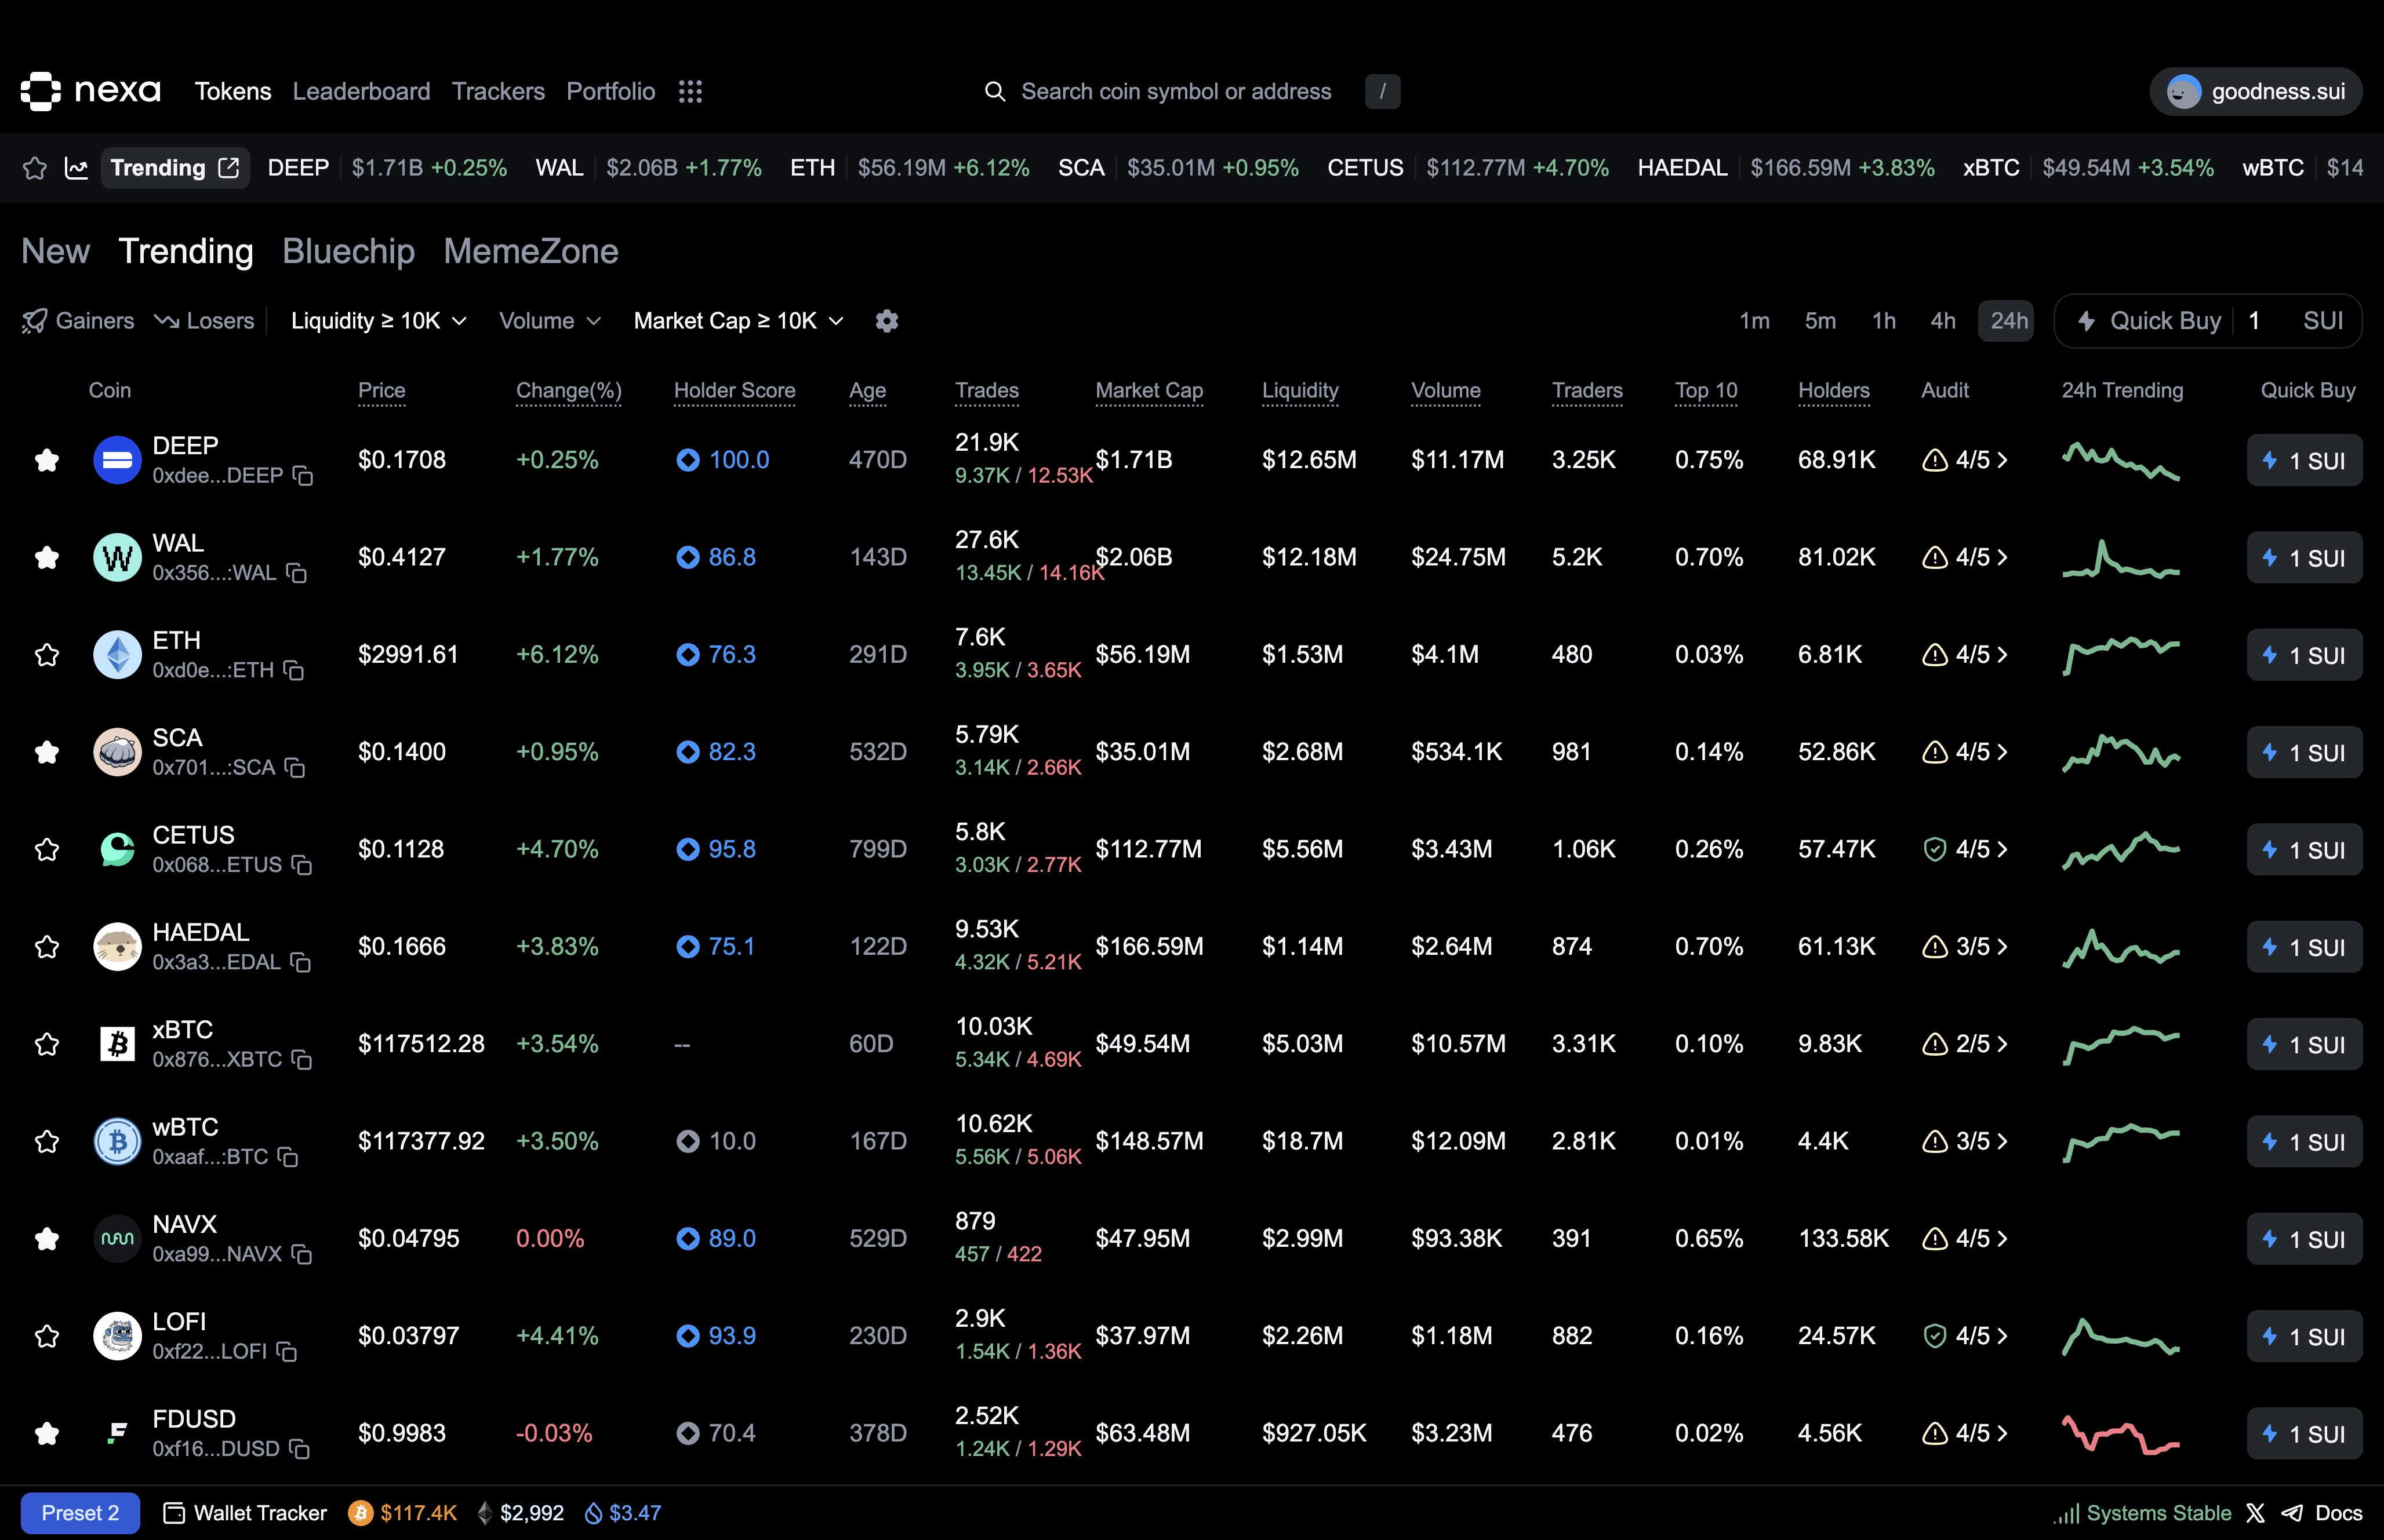
Task: Open the Volume filter dropdown
Action: tap(549, 321)
